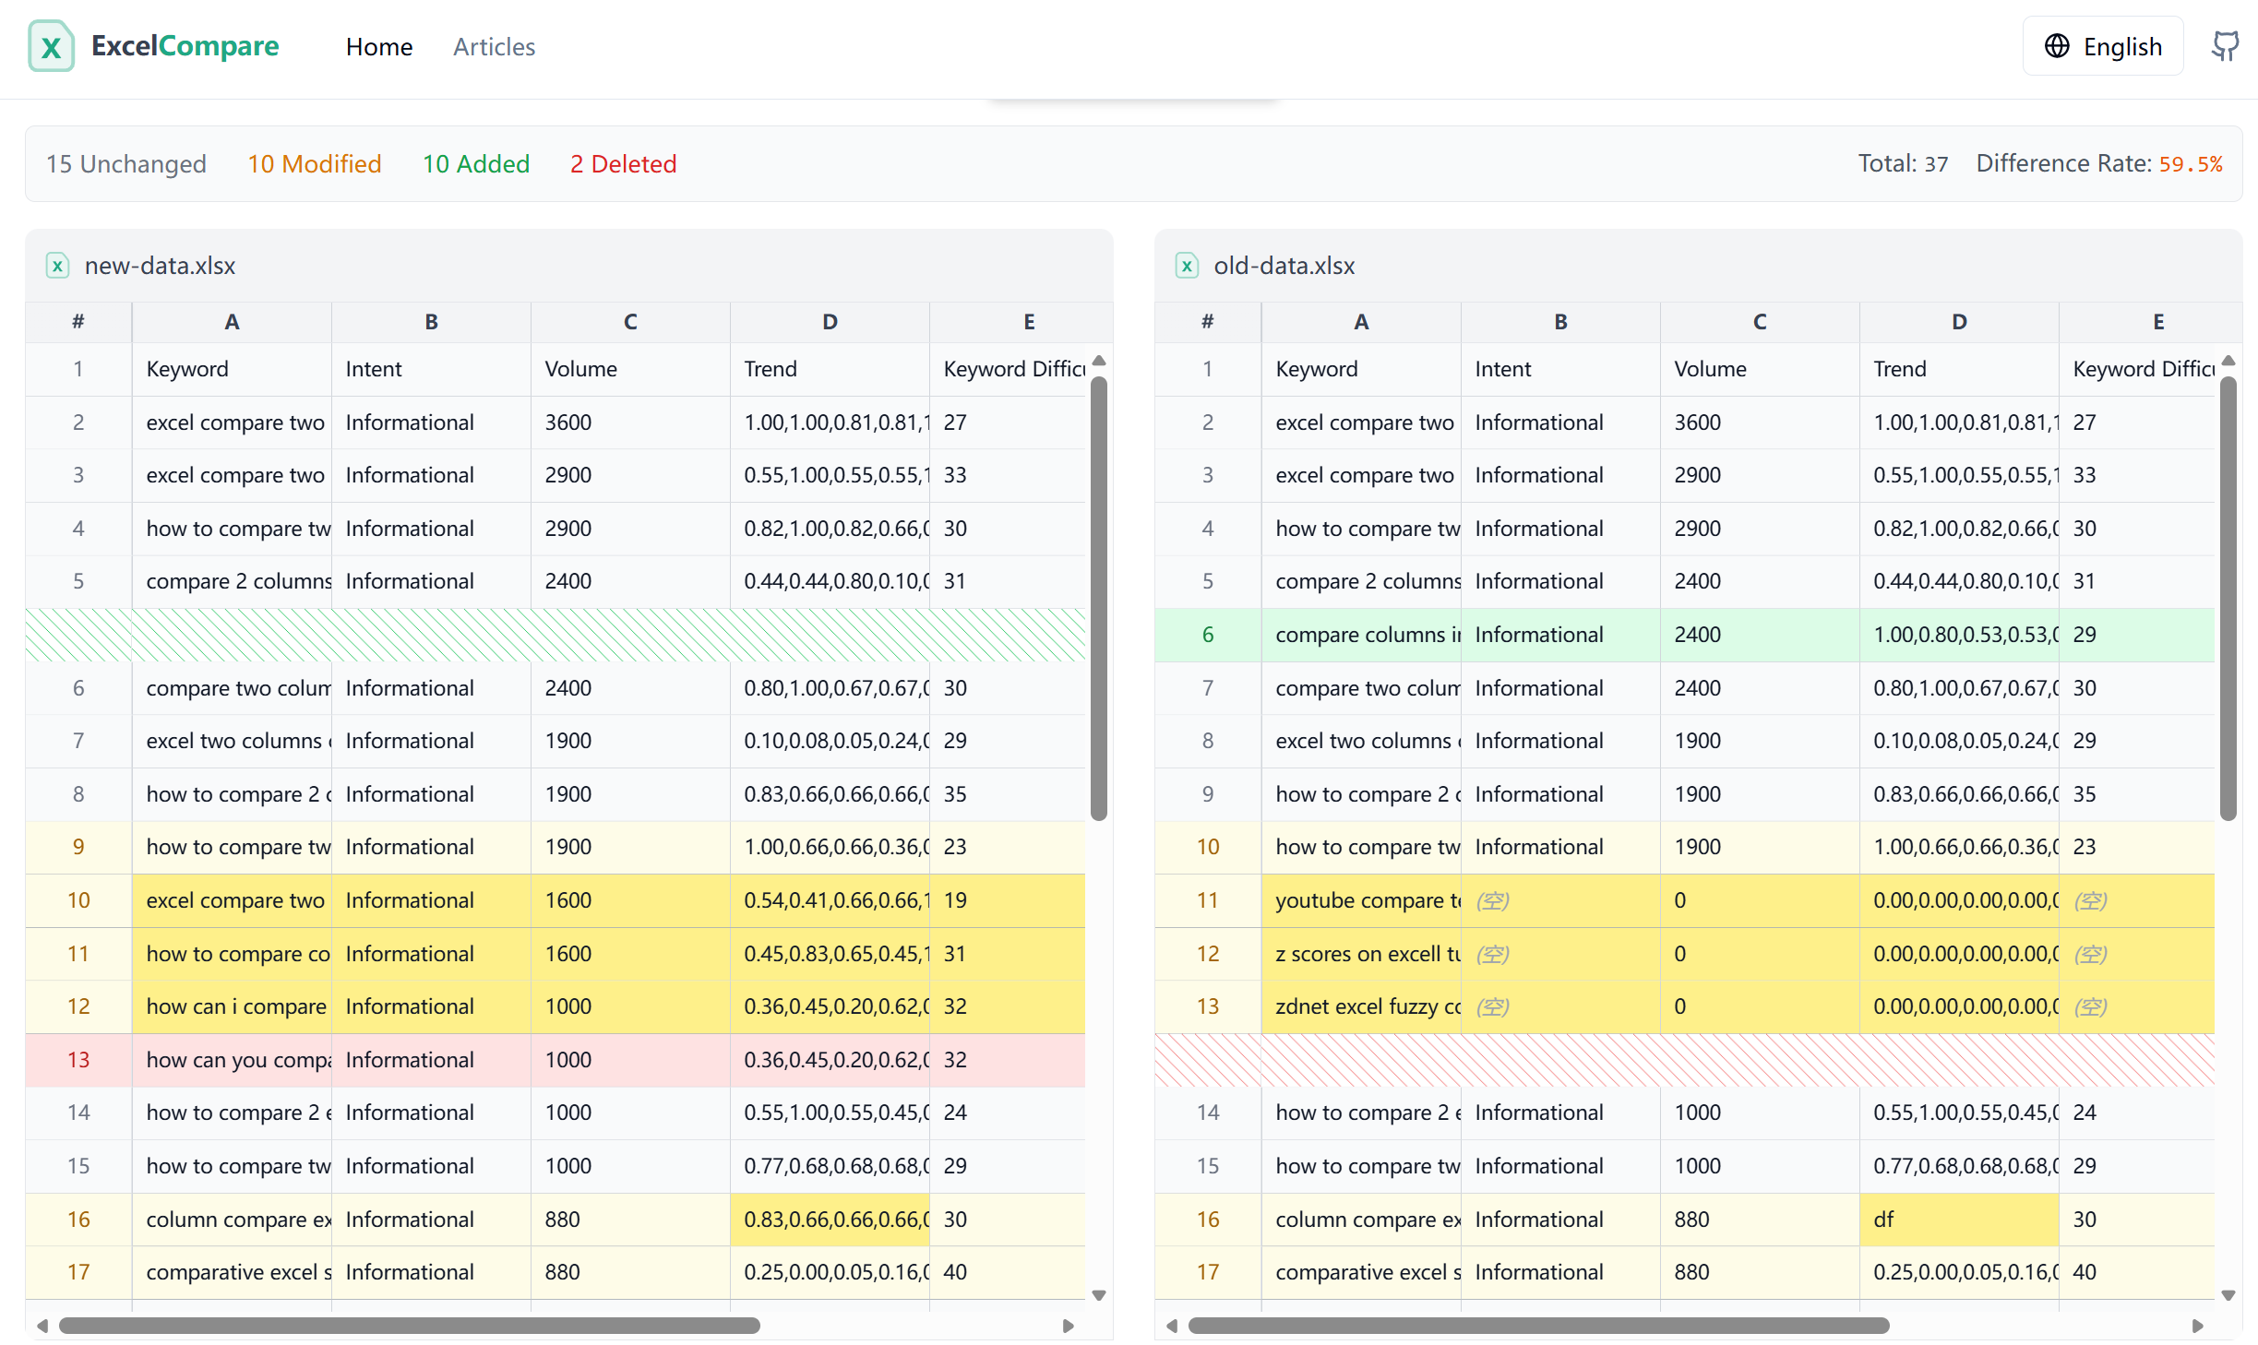Click right panel scroll-up arrow
Viewport: 2258px width, 1345px height.
pos(2228,361)
